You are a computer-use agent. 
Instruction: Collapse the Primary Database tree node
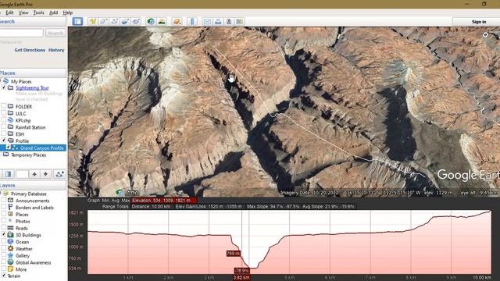(1, 194)
